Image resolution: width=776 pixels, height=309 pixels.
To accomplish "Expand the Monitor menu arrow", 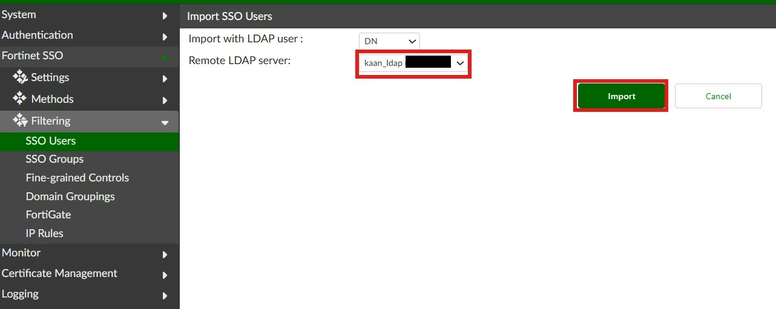I will point(165,255).
